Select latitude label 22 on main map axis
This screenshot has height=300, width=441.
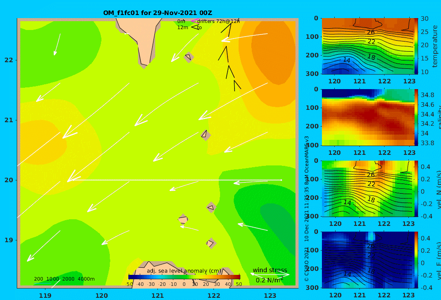pos(9,60)
